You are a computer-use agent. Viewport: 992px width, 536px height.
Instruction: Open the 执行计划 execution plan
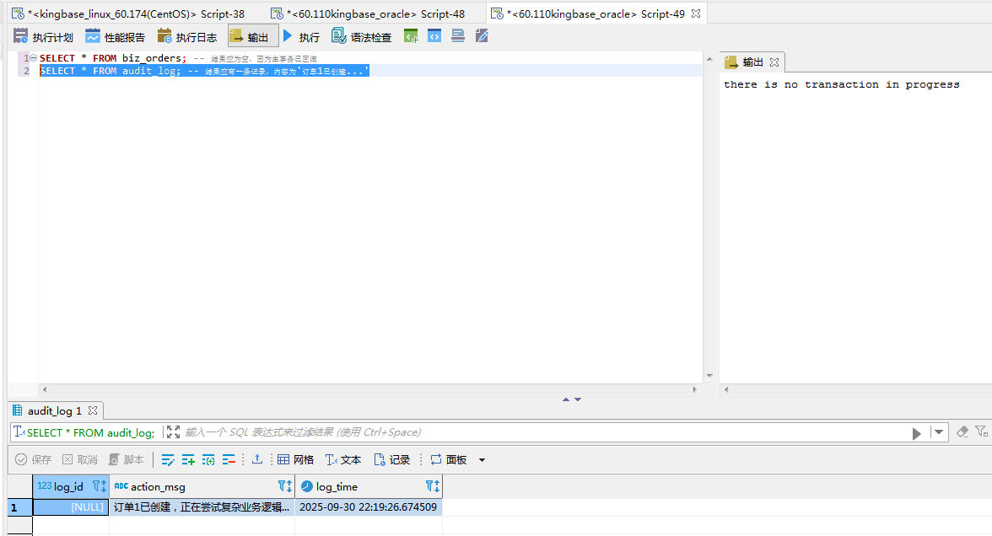click(43, 37)
